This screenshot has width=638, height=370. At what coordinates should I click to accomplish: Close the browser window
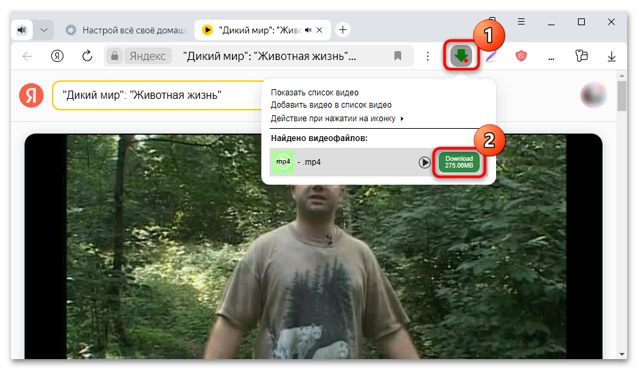(611, 22)
